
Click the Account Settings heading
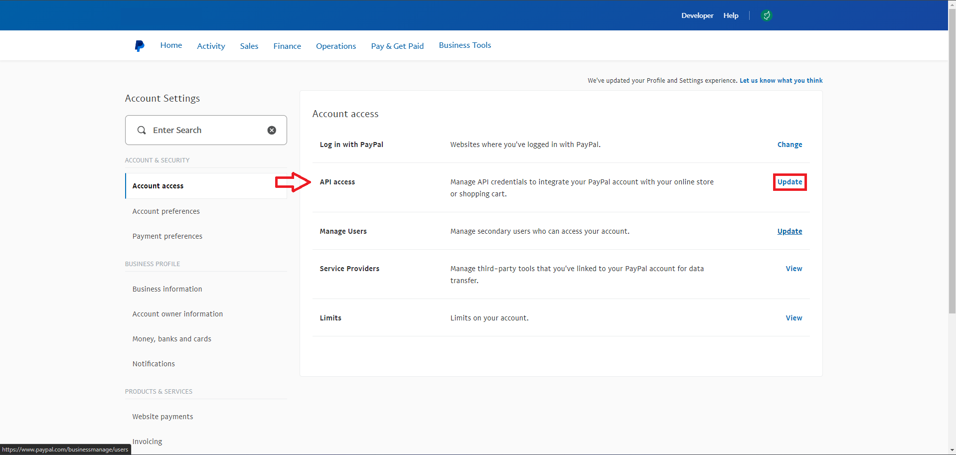pyautogui.click(x=162, y=99)
